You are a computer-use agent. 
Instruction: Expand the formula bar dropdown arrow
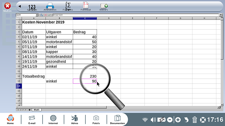click(220, 15)
